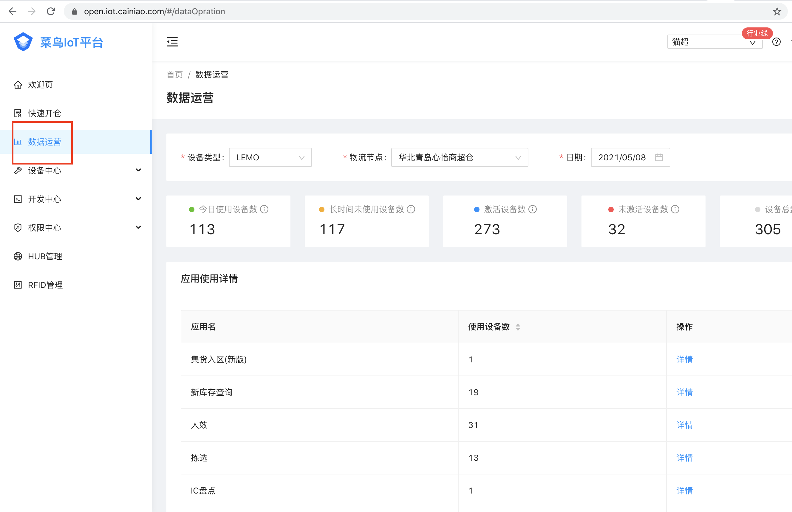Open the 猫超 industry line dropdown
This screenshot has width=792, height=512.
(714, 42)
